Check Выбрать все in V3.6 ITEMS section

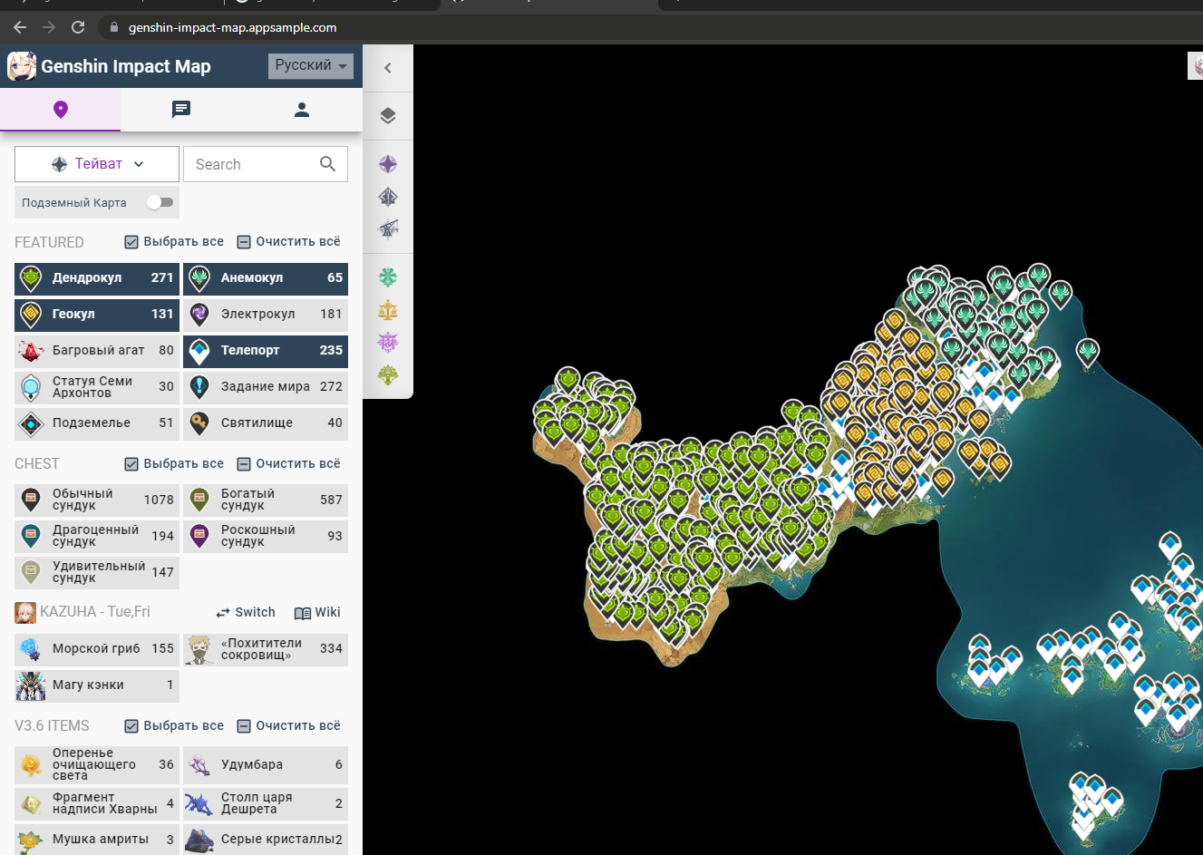tap(174, 726)
